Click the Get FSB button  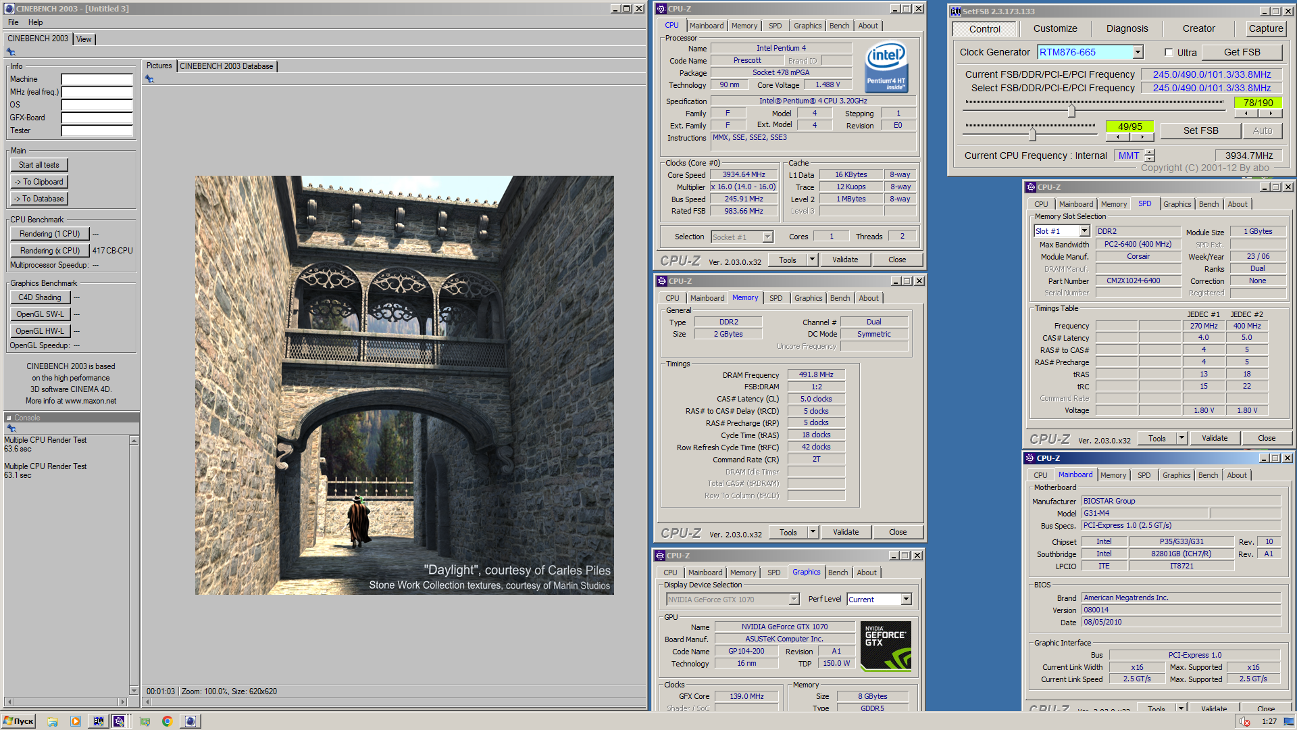(x=1242, y=52)
